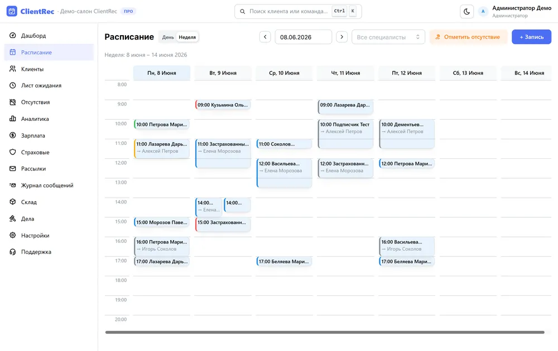Click the Страховые shield icon
This screenshot has width=558, height=351.
tap(12, 152)
